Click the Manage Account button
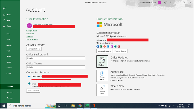This screenshot has height=109, width=194. 104,51
